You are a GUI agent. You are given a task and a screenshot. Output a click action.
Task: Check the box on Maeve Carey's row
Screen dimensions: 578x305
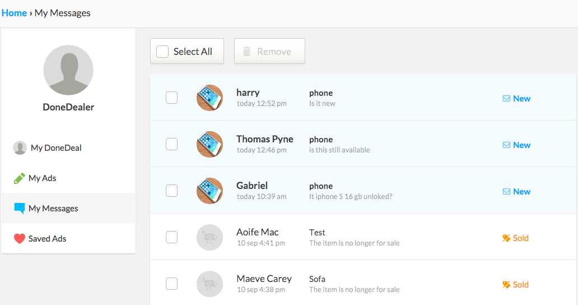click(171, 284)
